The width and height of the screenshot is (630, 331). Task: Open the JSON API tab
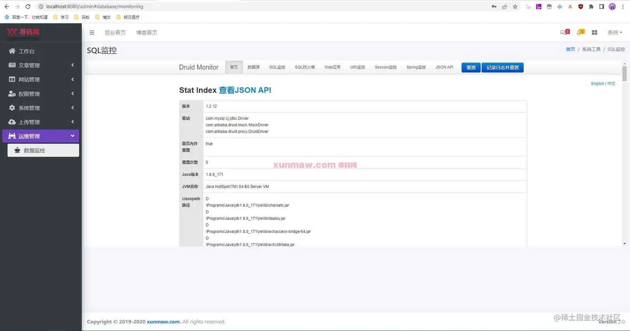pos(444,67)
